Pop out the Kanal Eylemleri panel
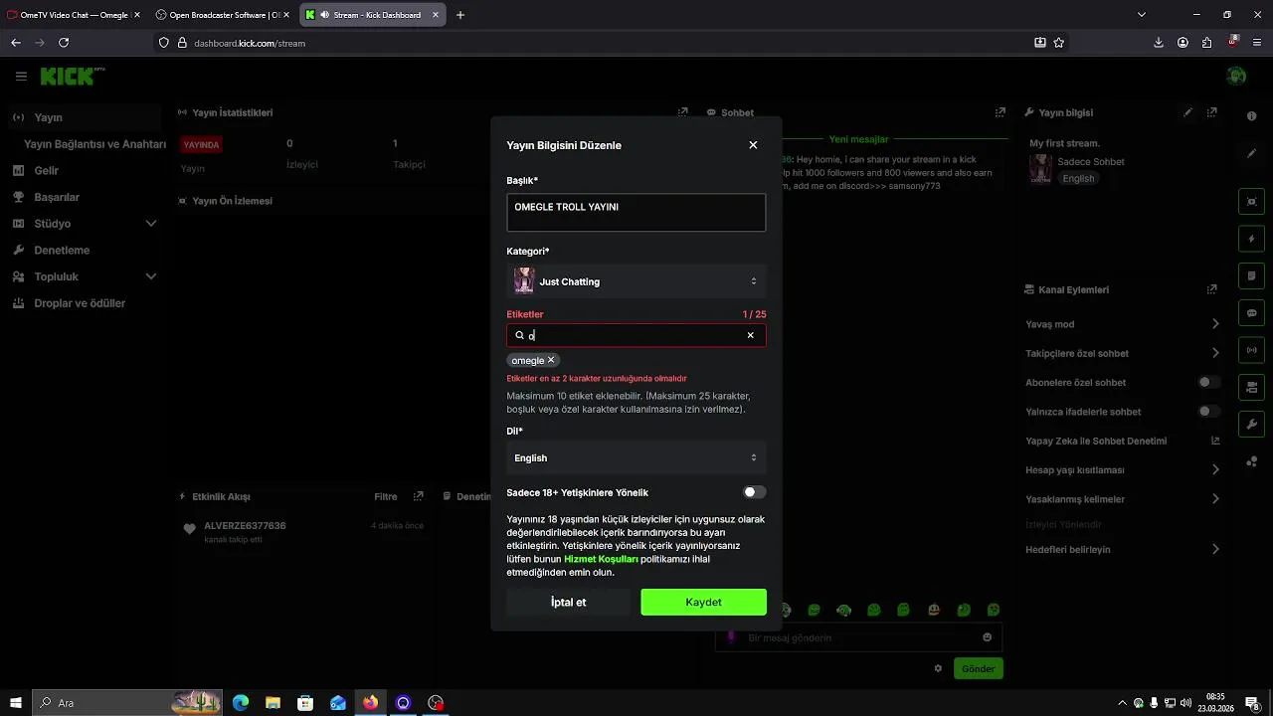The image size is (1273, 716). click(x=1211, y=289)
